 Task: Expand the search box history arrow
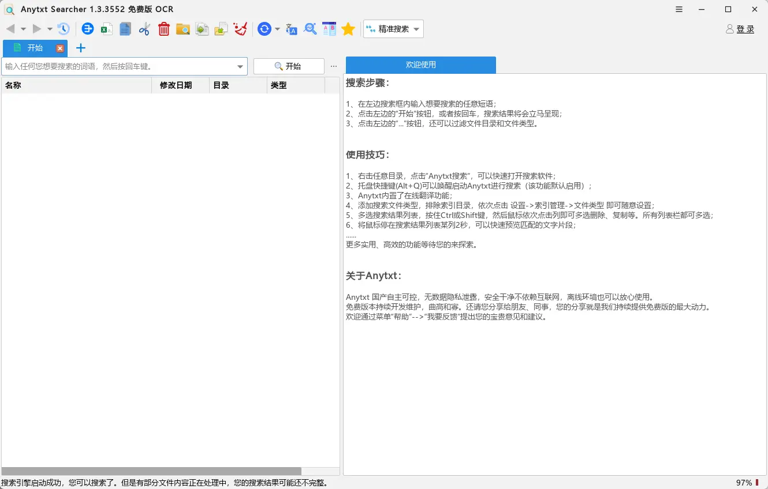pyautogui.click(x=241, y=67)
